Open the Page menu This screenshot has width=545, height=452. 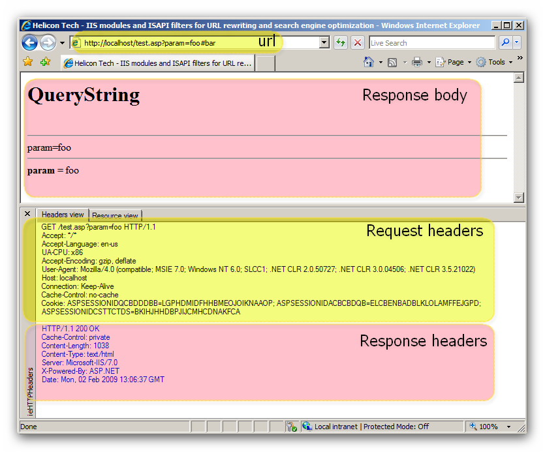[x=454, y=62]
